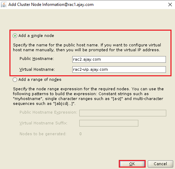Select the 'Add a range of nodes' radio button

[15, 79]
